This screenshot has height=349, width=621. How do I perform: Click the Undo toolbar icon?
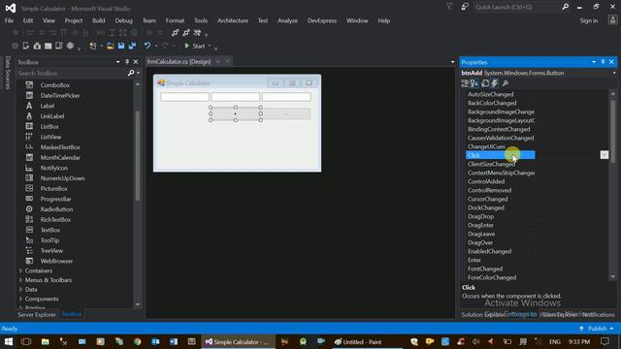[147, 46]
